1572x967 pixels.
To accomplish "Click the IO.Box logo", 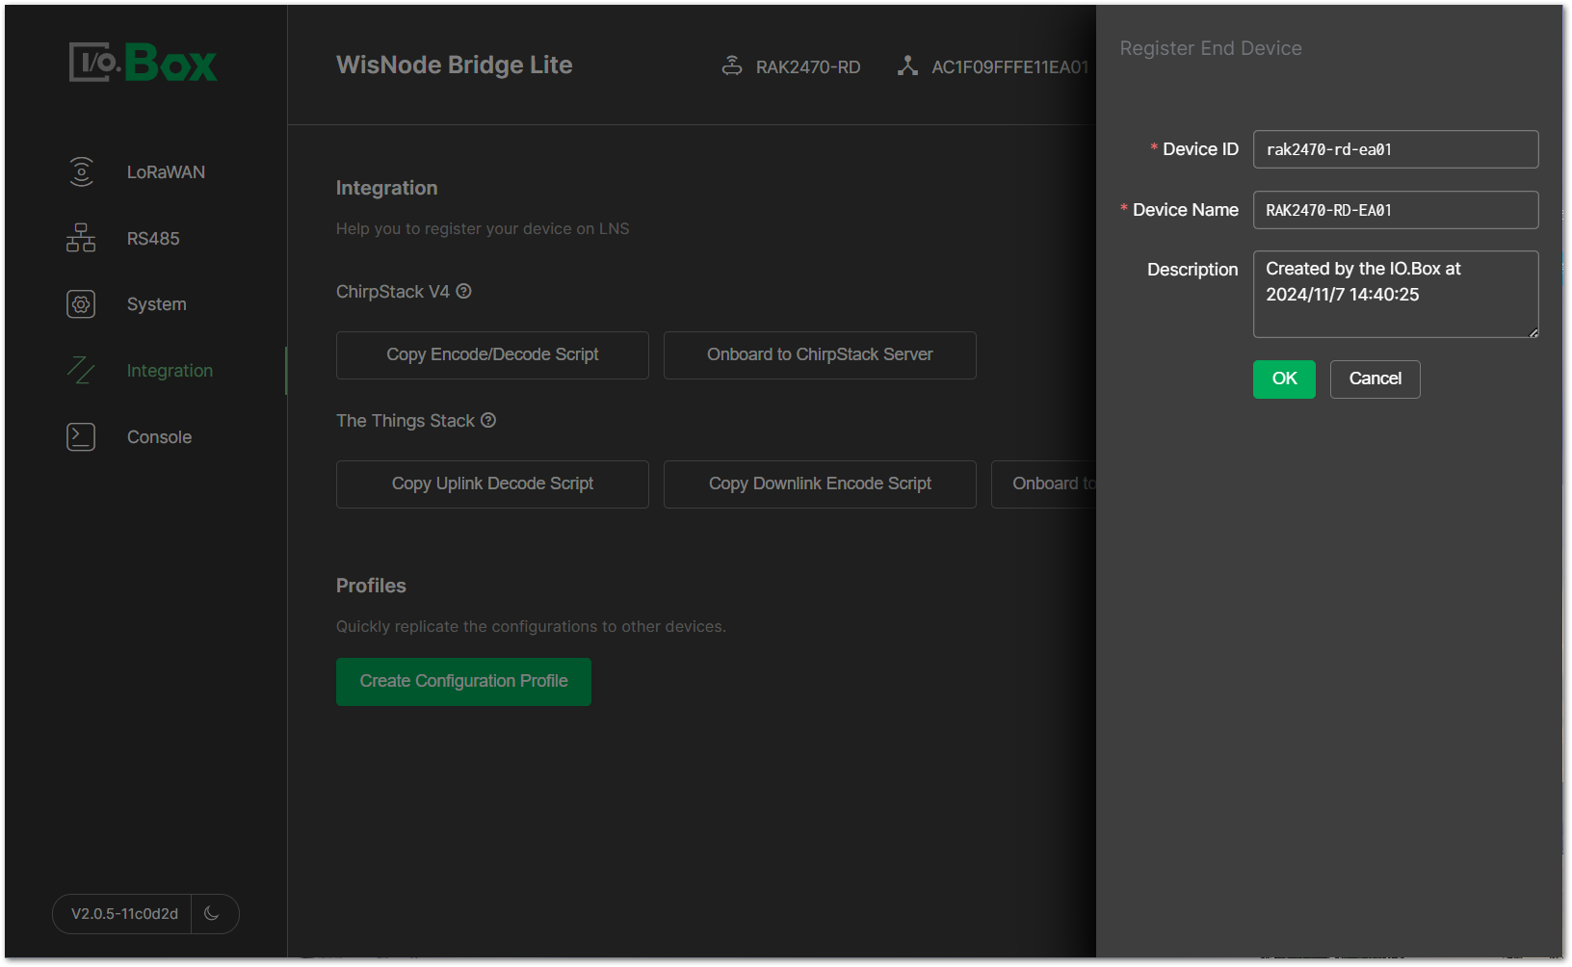I will [144, 63].
